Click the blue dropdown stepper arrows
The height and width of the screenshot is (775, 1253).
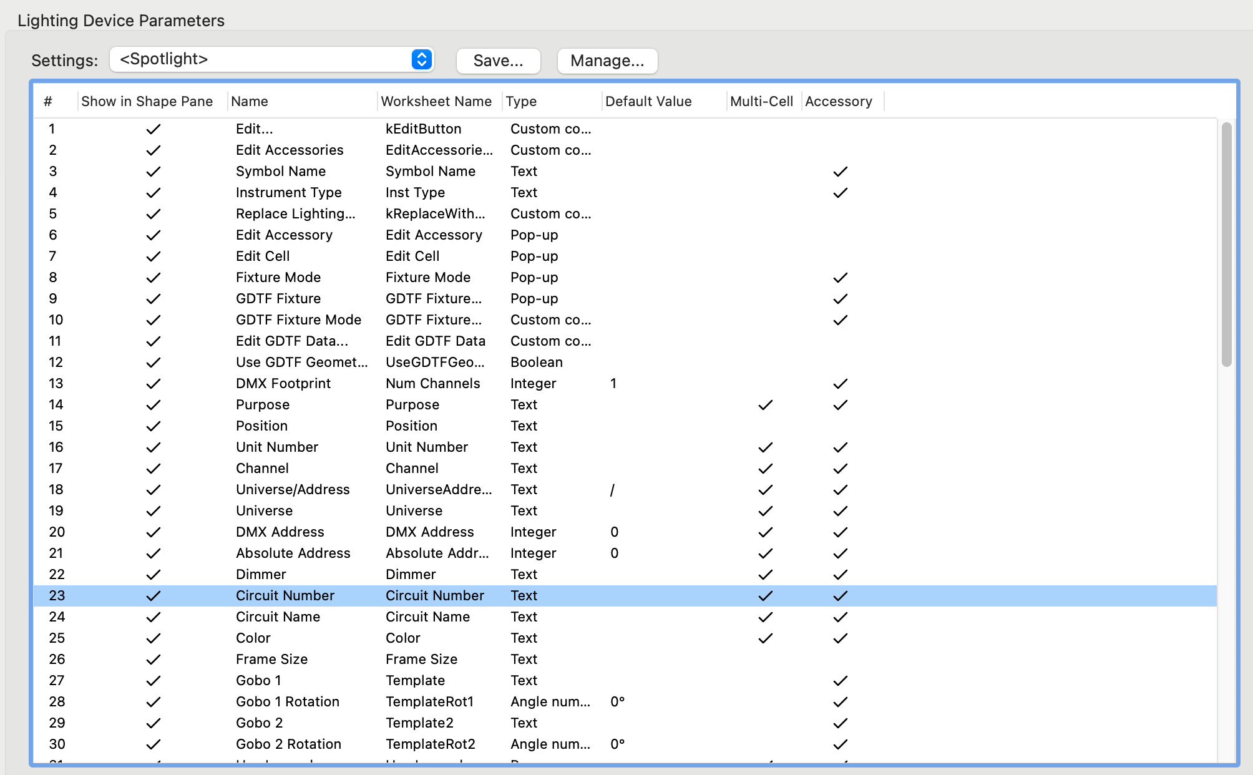422,60
